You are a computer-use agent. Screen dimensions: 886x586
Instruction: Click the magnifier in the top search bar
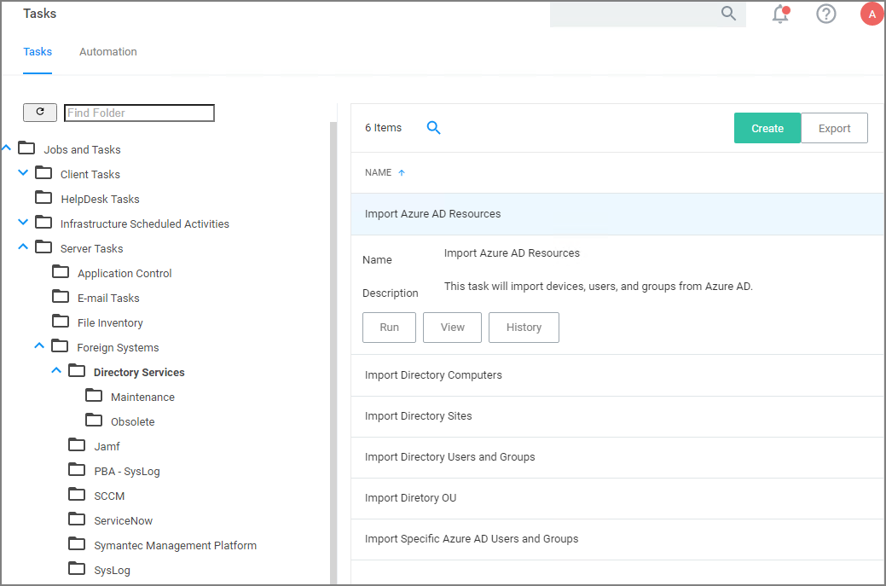728,14
